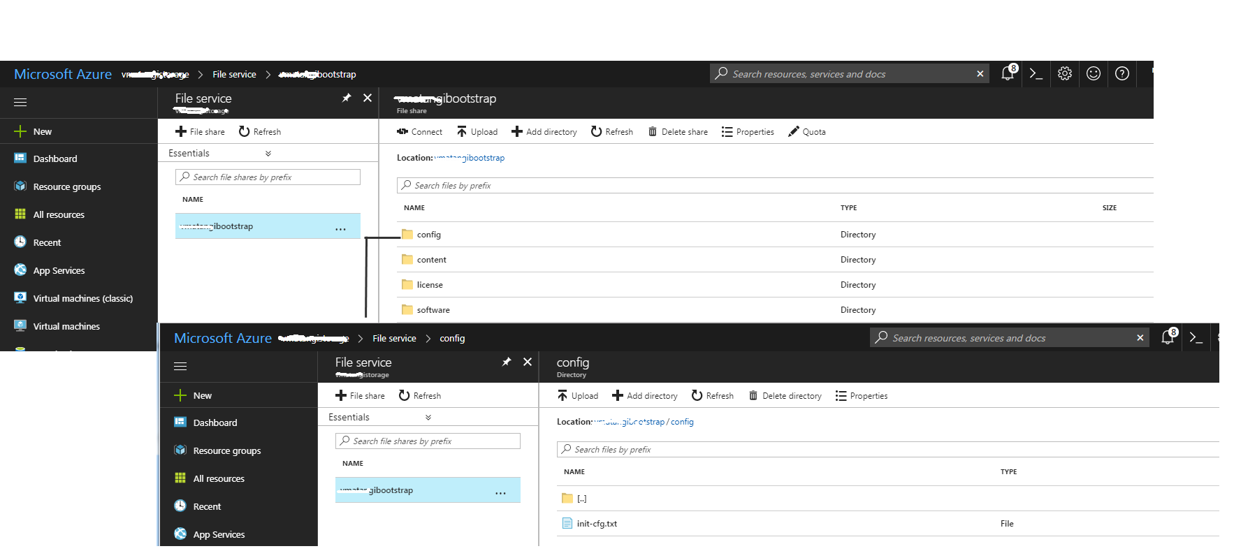Open ellipsis menu for vmatangibootstrap share

coord(340,227)
